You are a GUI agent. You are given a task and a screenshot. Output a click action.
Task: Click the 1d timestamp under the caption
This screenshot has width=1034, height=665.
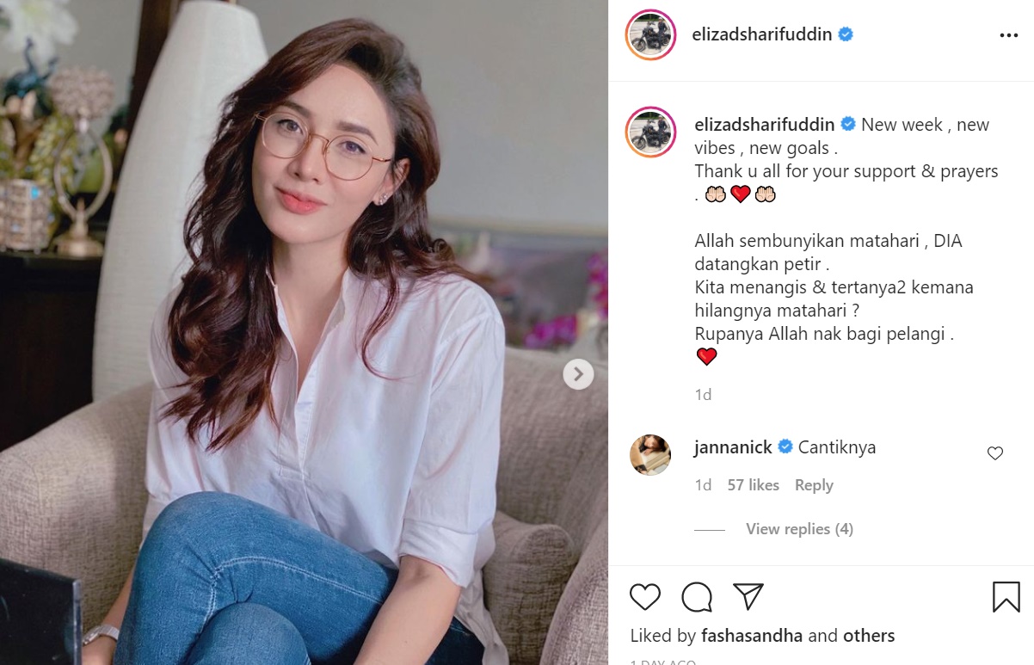pyautogui.click(x=703, y=395)
